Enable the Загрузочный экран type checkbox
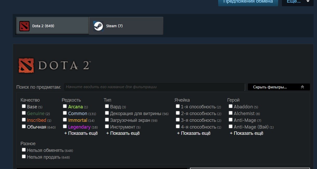The height and width of the screenshot is (169, 317). pyautogui.click(x=107, y=120)
